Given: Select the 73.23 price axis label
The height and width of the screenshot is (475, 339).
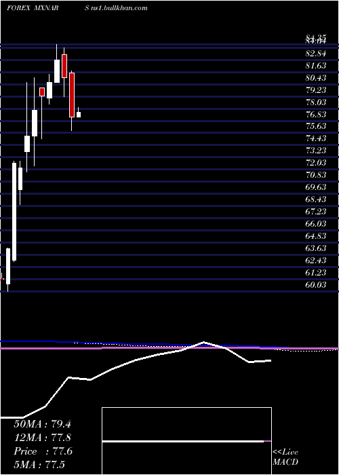Looking at the screenshot, I should (x=316, y=151).
